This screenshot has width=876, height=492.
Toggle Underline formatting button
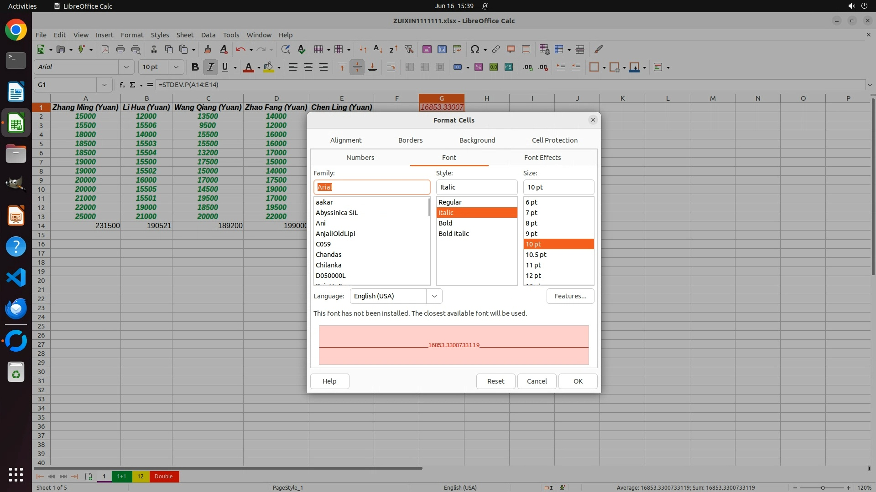tap(225, 67)
